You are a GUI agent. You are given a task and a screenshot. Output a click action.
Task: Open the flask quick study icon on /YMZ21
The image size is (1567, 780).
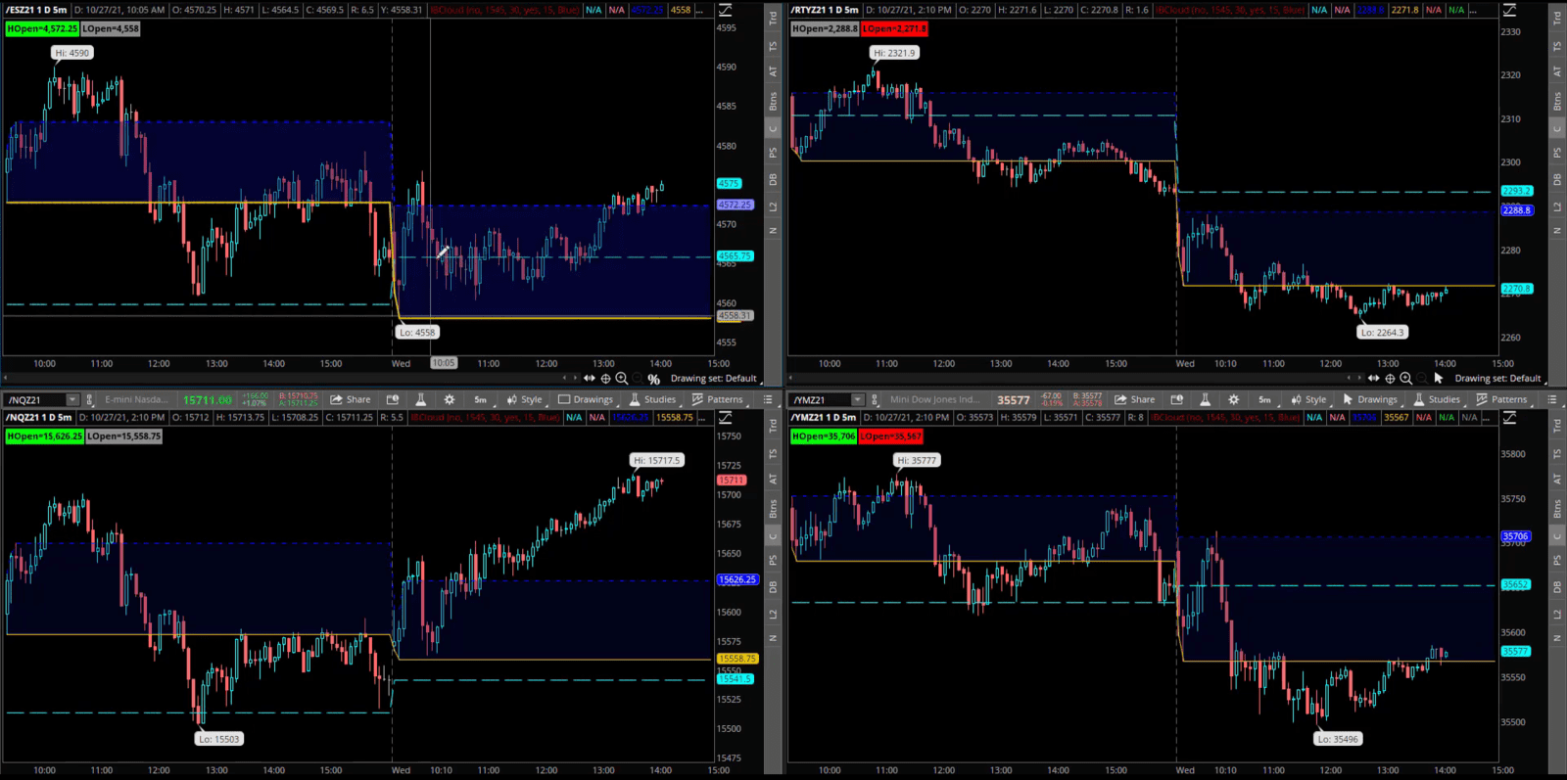tap(1205, 399)
